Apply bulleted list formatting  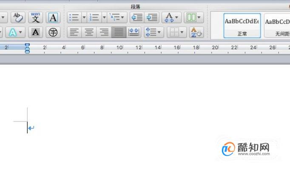click(74, 17)
